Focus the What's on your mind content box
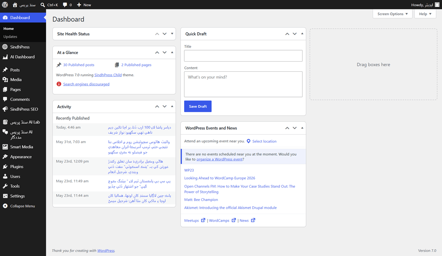 pyautogui.click(x=243, y=84)
